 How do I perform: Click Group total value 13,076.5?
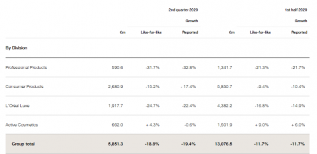(223, 144)
